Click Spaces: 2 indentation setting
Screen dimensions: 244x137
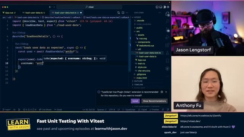click(102, 110)
